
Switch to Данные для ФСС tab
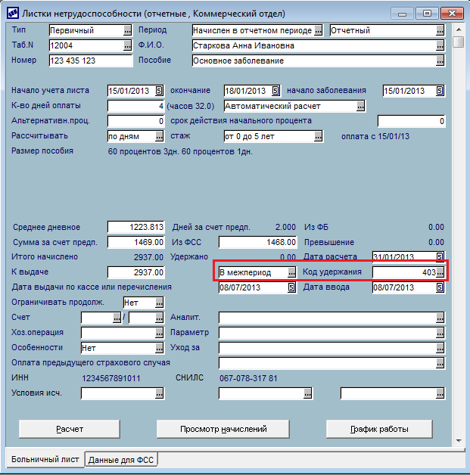click(x=121, y=460)
